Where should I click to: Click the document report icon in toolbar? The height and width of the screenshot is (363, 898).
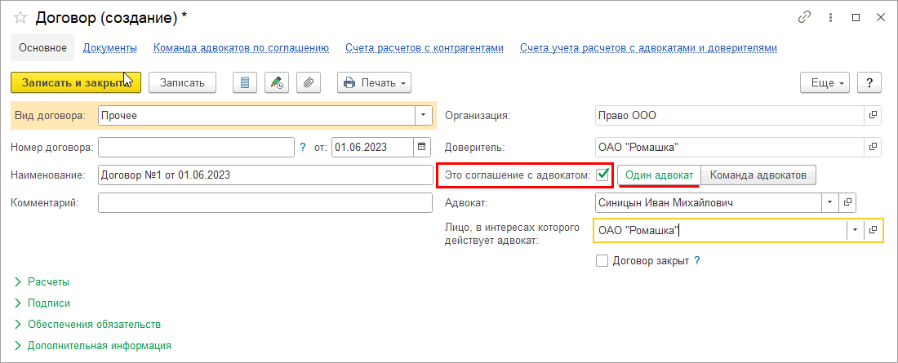pos(246,82)
